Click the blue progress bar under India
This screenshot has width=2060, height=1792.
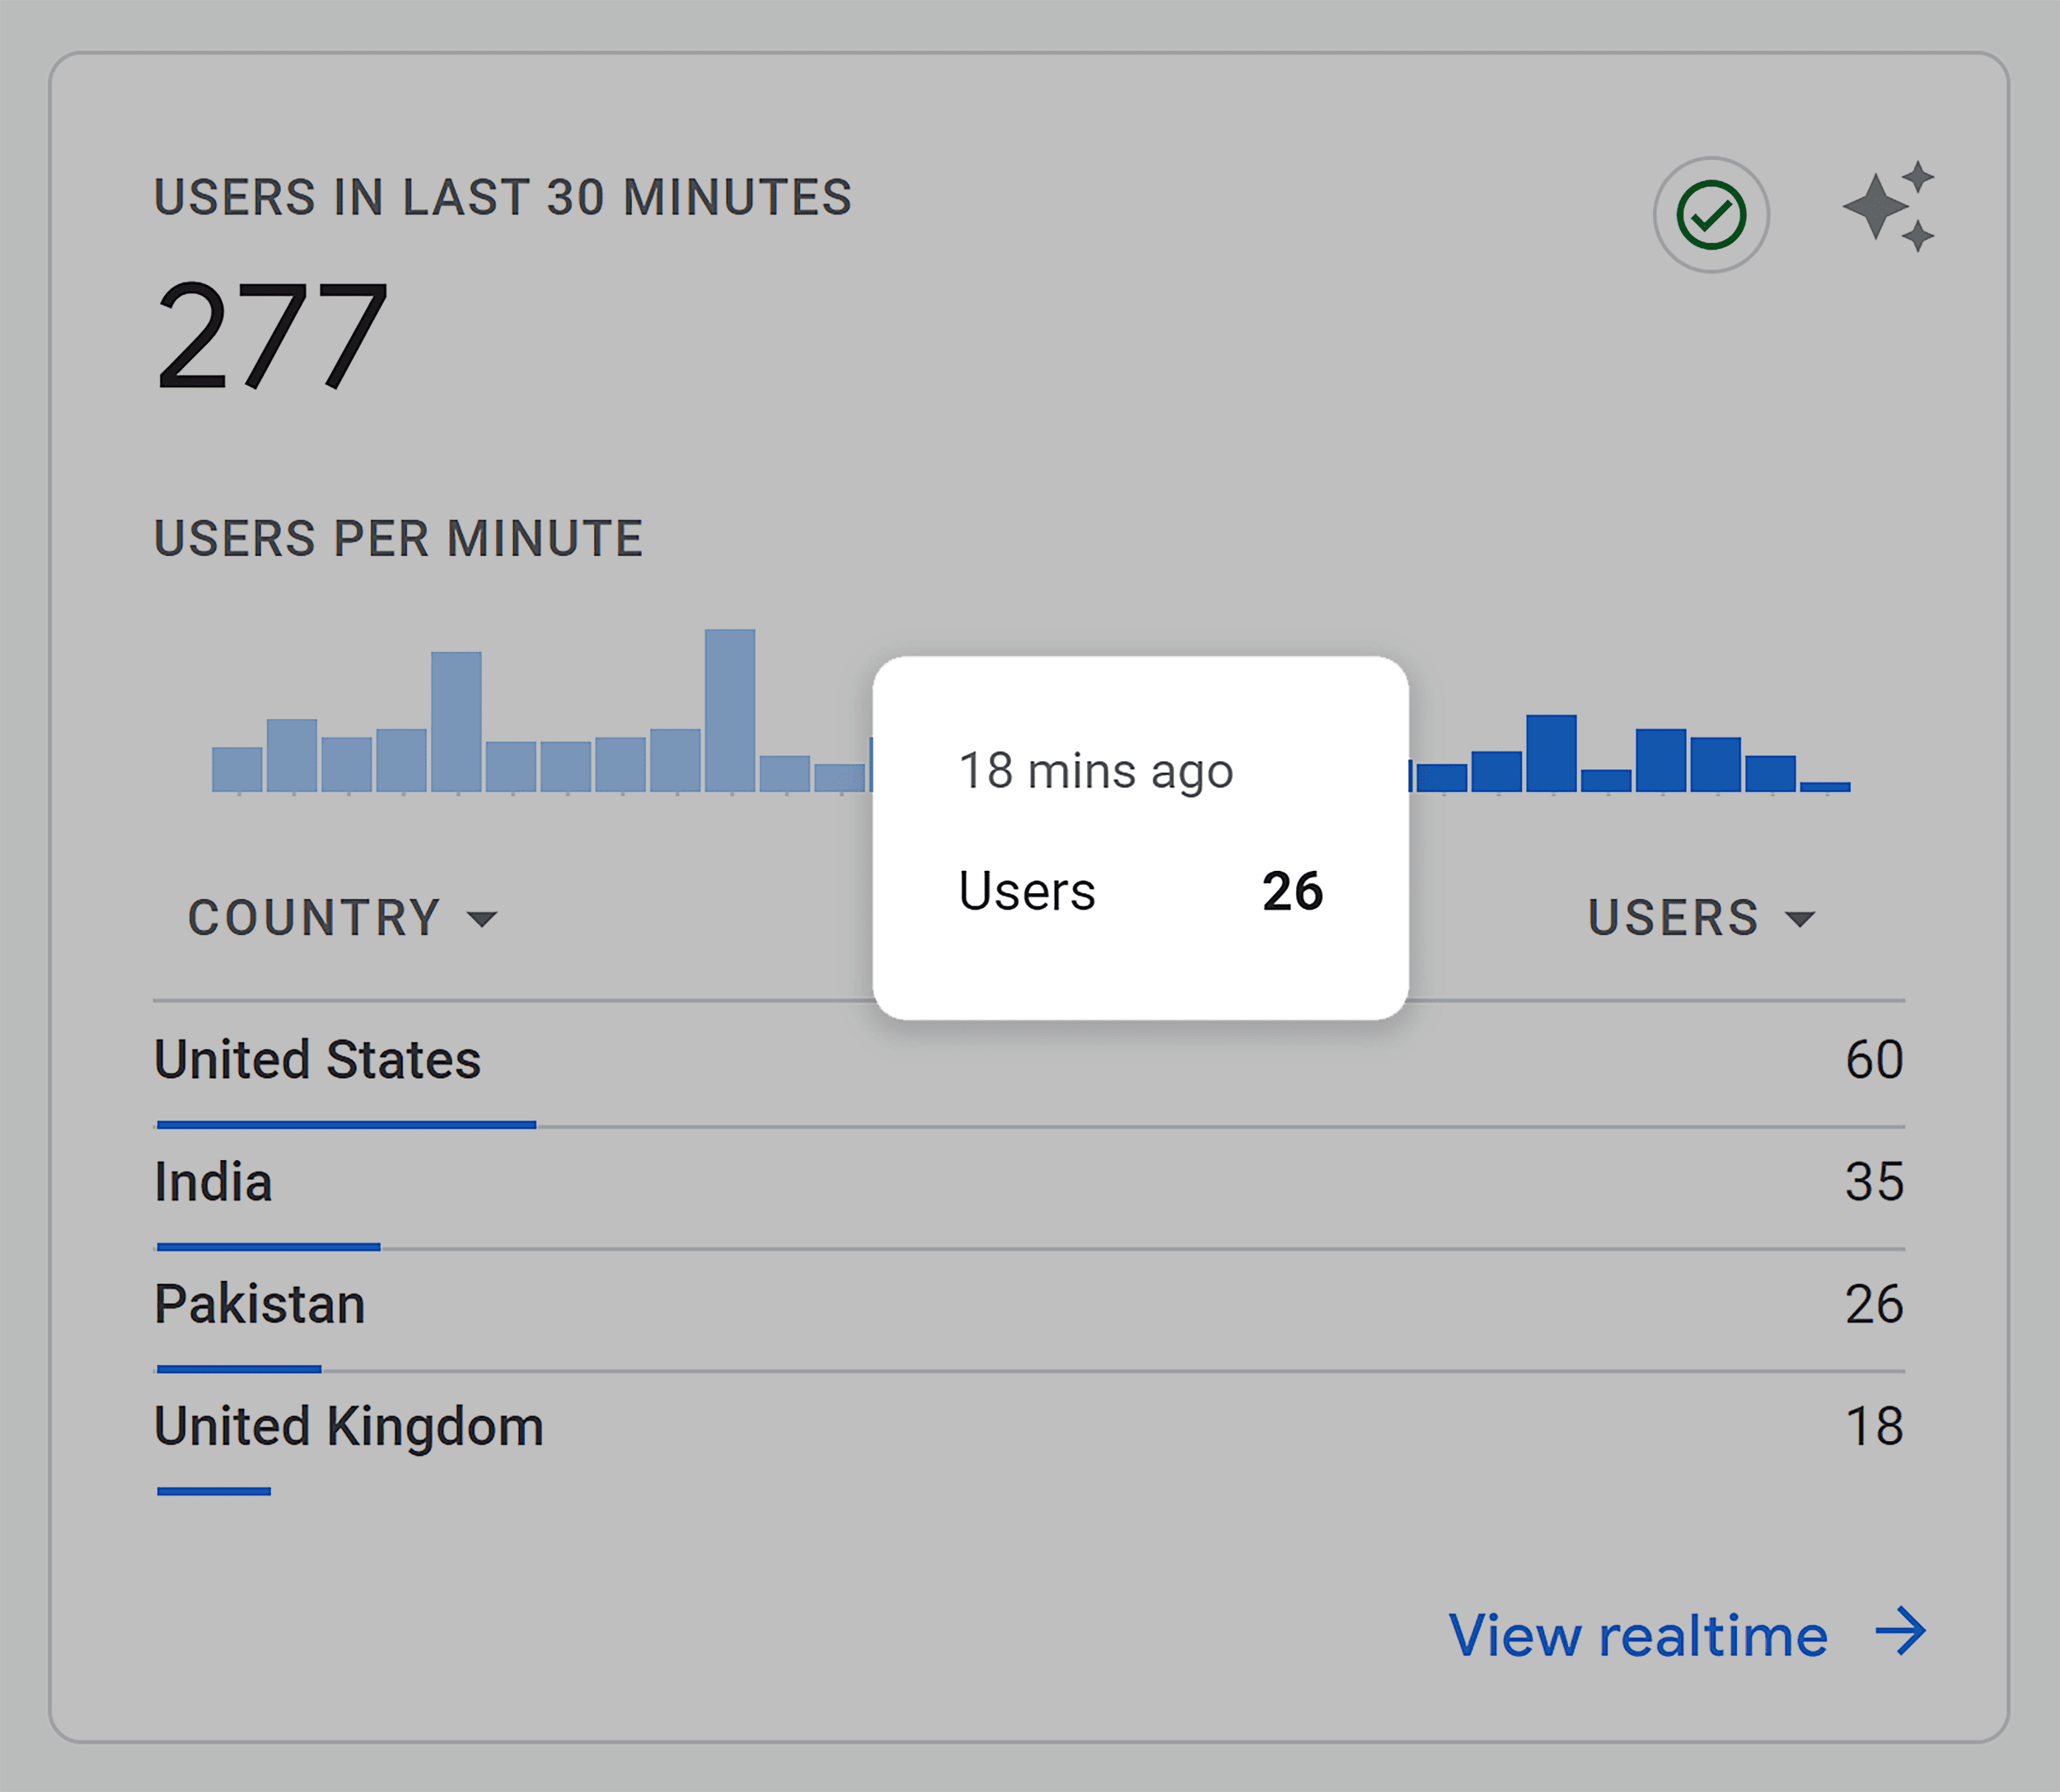tap(268, 1247)
